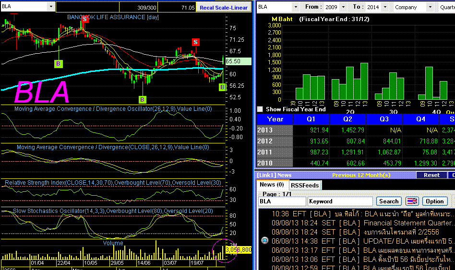Toggle Show Fiscal Year End checkbox

pyautogui.click(x=260, y=109)
